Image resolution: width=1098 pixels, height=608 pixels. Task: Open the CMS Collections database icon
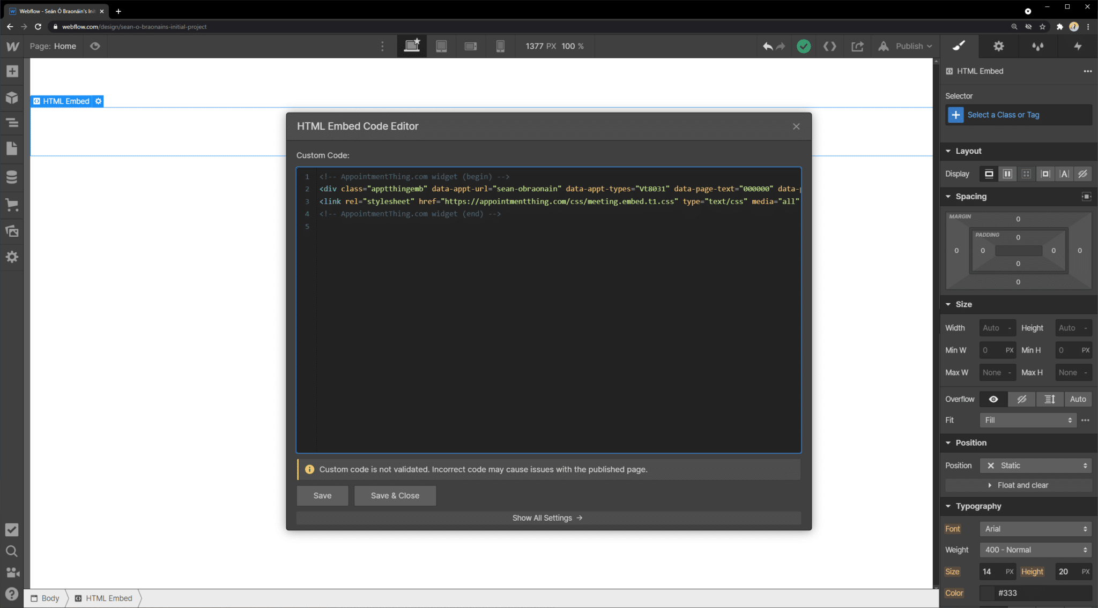coord(12,177)
